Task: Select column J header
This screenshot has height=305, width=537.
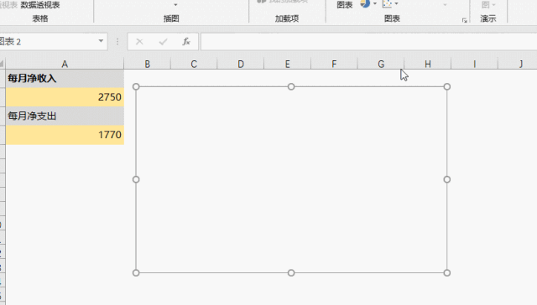Action: pyautogui.click(x=518, y=64)
